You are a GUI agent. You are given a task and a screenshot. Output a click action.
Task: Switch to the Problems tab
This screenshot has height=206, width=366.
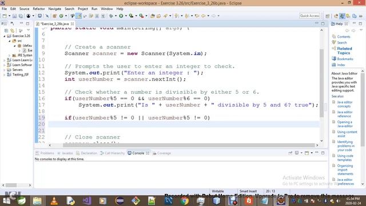[45, 153]
